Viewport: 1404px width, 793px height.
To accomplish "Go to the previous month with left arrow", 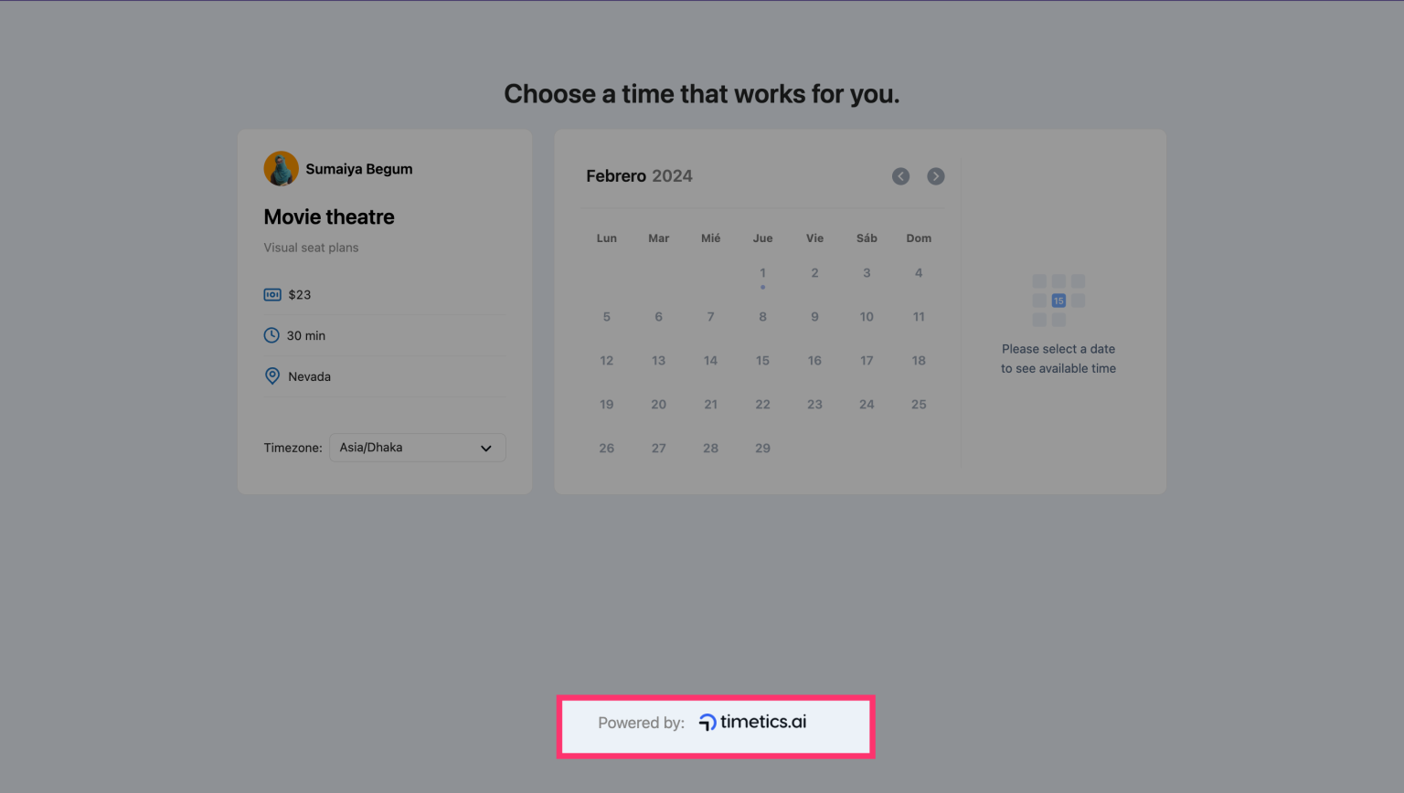I will tap(900, 175).
